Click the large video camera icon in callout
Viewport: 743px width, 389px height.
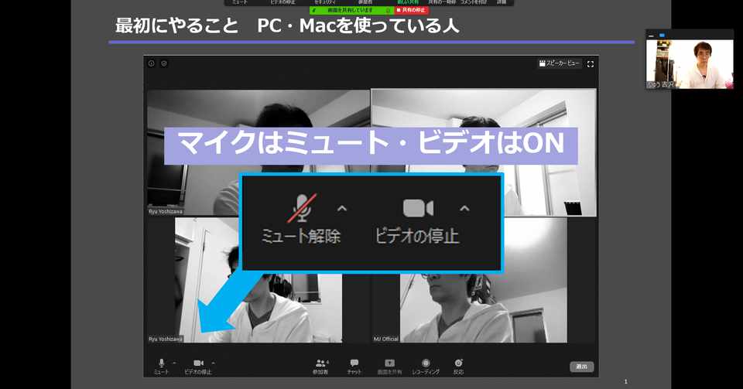point(418,208)
